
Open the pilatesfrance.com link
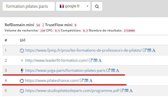[52, 80]
